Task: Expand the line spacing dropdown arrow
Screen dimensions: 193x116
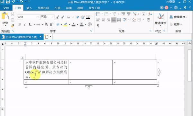Action: (129, 20)
